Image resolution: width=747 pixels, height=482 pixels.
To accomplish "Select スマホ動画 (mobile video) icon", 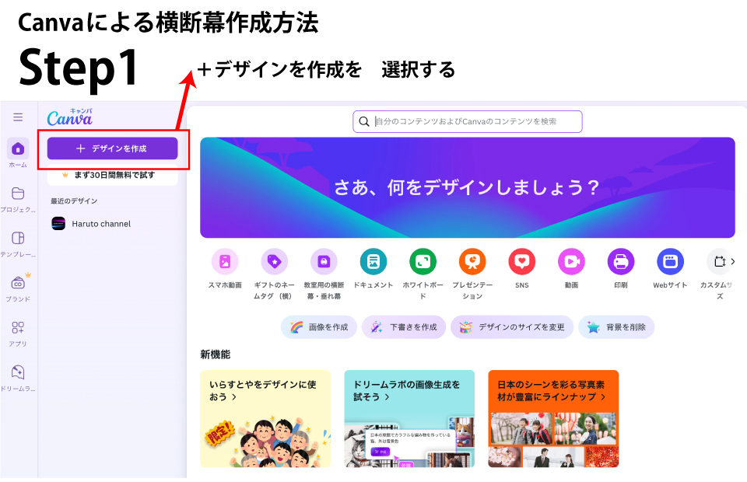I will point(225,262).
